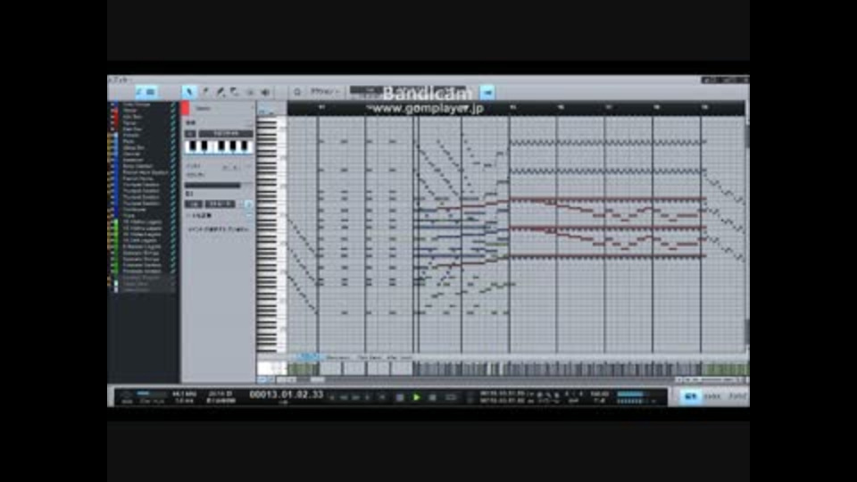The width and height of the screenshot is (857, 482).
Task: Click the event name field in the inspector
Action: tap(223, 108)
